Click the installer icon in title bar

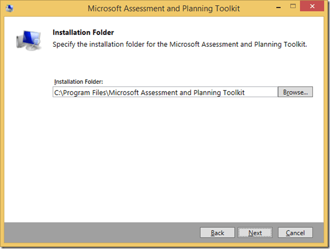click(11, 8)
